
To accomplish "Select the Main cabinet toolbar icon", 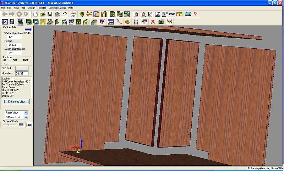I will (x=21, y=22).
